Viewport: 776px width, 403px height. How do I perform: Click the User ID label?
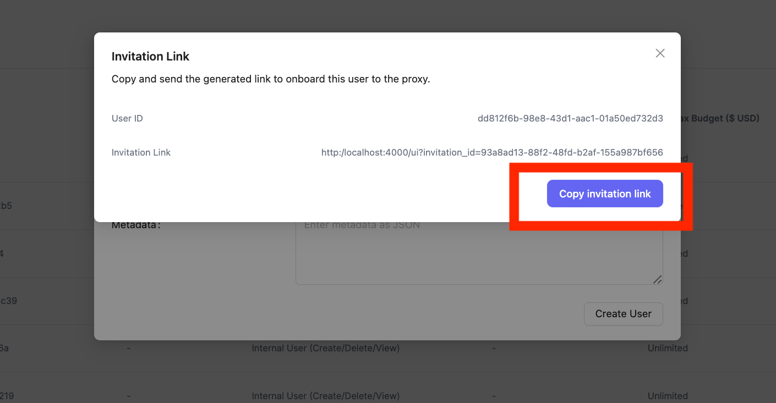pyautogui.click(x=127, y=118)
